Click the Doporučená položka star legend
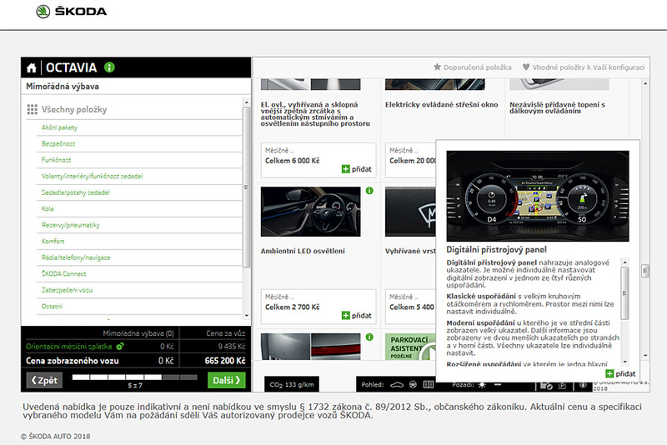Screen dimensions: 667x445 point(472,67)
